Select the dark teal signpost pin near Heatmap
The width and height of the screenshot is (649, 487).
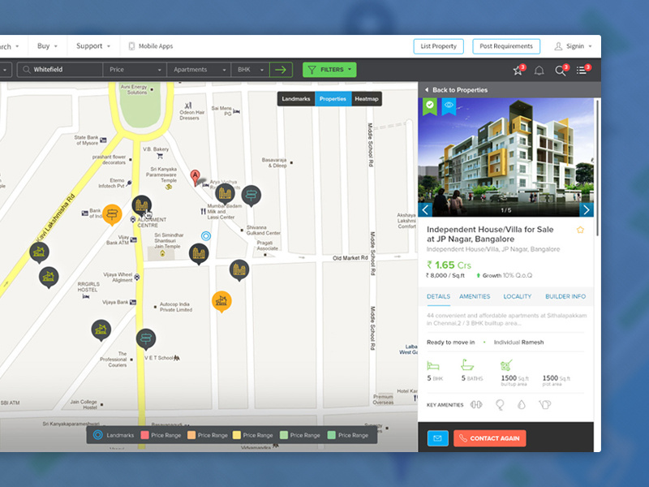pyautogui.click(x=251, y=196)
